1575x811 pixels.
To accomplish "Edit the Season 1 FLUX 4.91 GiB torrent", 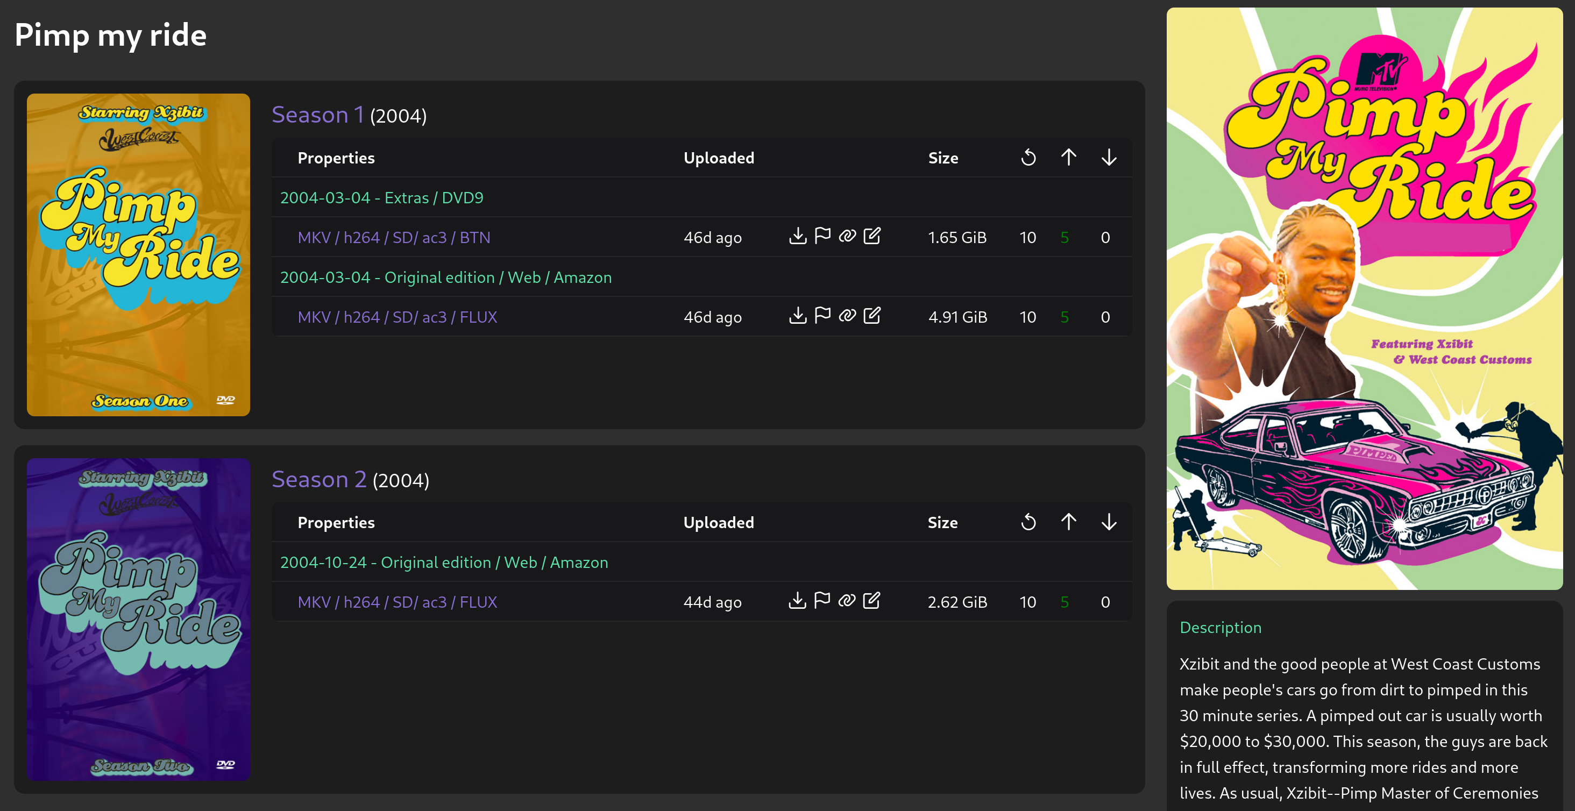I will pos(872,315).
